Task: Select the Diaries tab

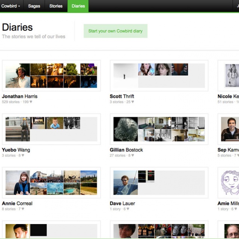Action: tap(78, 6)
